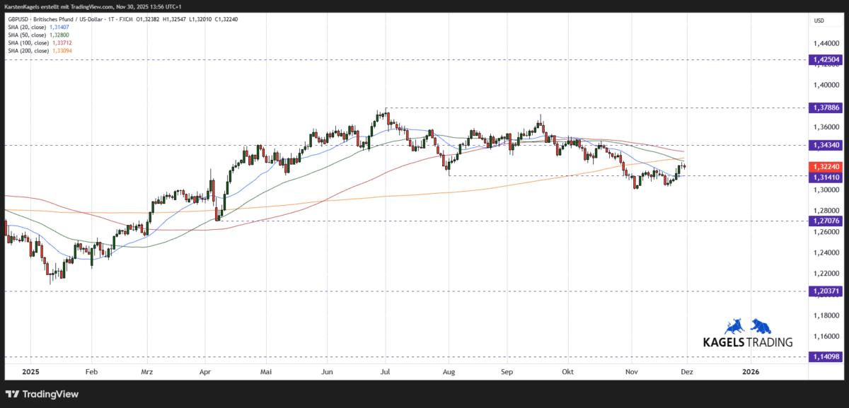Click the 1,37886 resistance level label

(x=825, y=107)
